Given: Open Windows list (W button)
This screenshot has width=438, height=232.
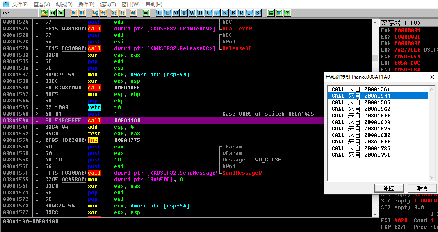Looking at the screenshot, I should (192, 13).
